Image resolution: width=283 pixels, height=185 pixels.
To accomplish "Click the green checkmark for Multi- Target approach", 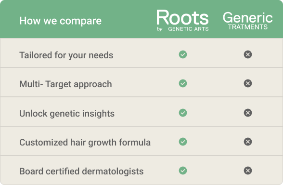I will [183, 83].
